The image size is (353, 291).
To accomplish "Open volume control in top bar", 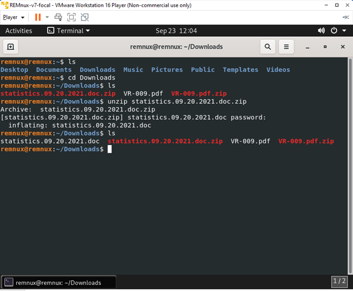I will click(x=321, y=31).
